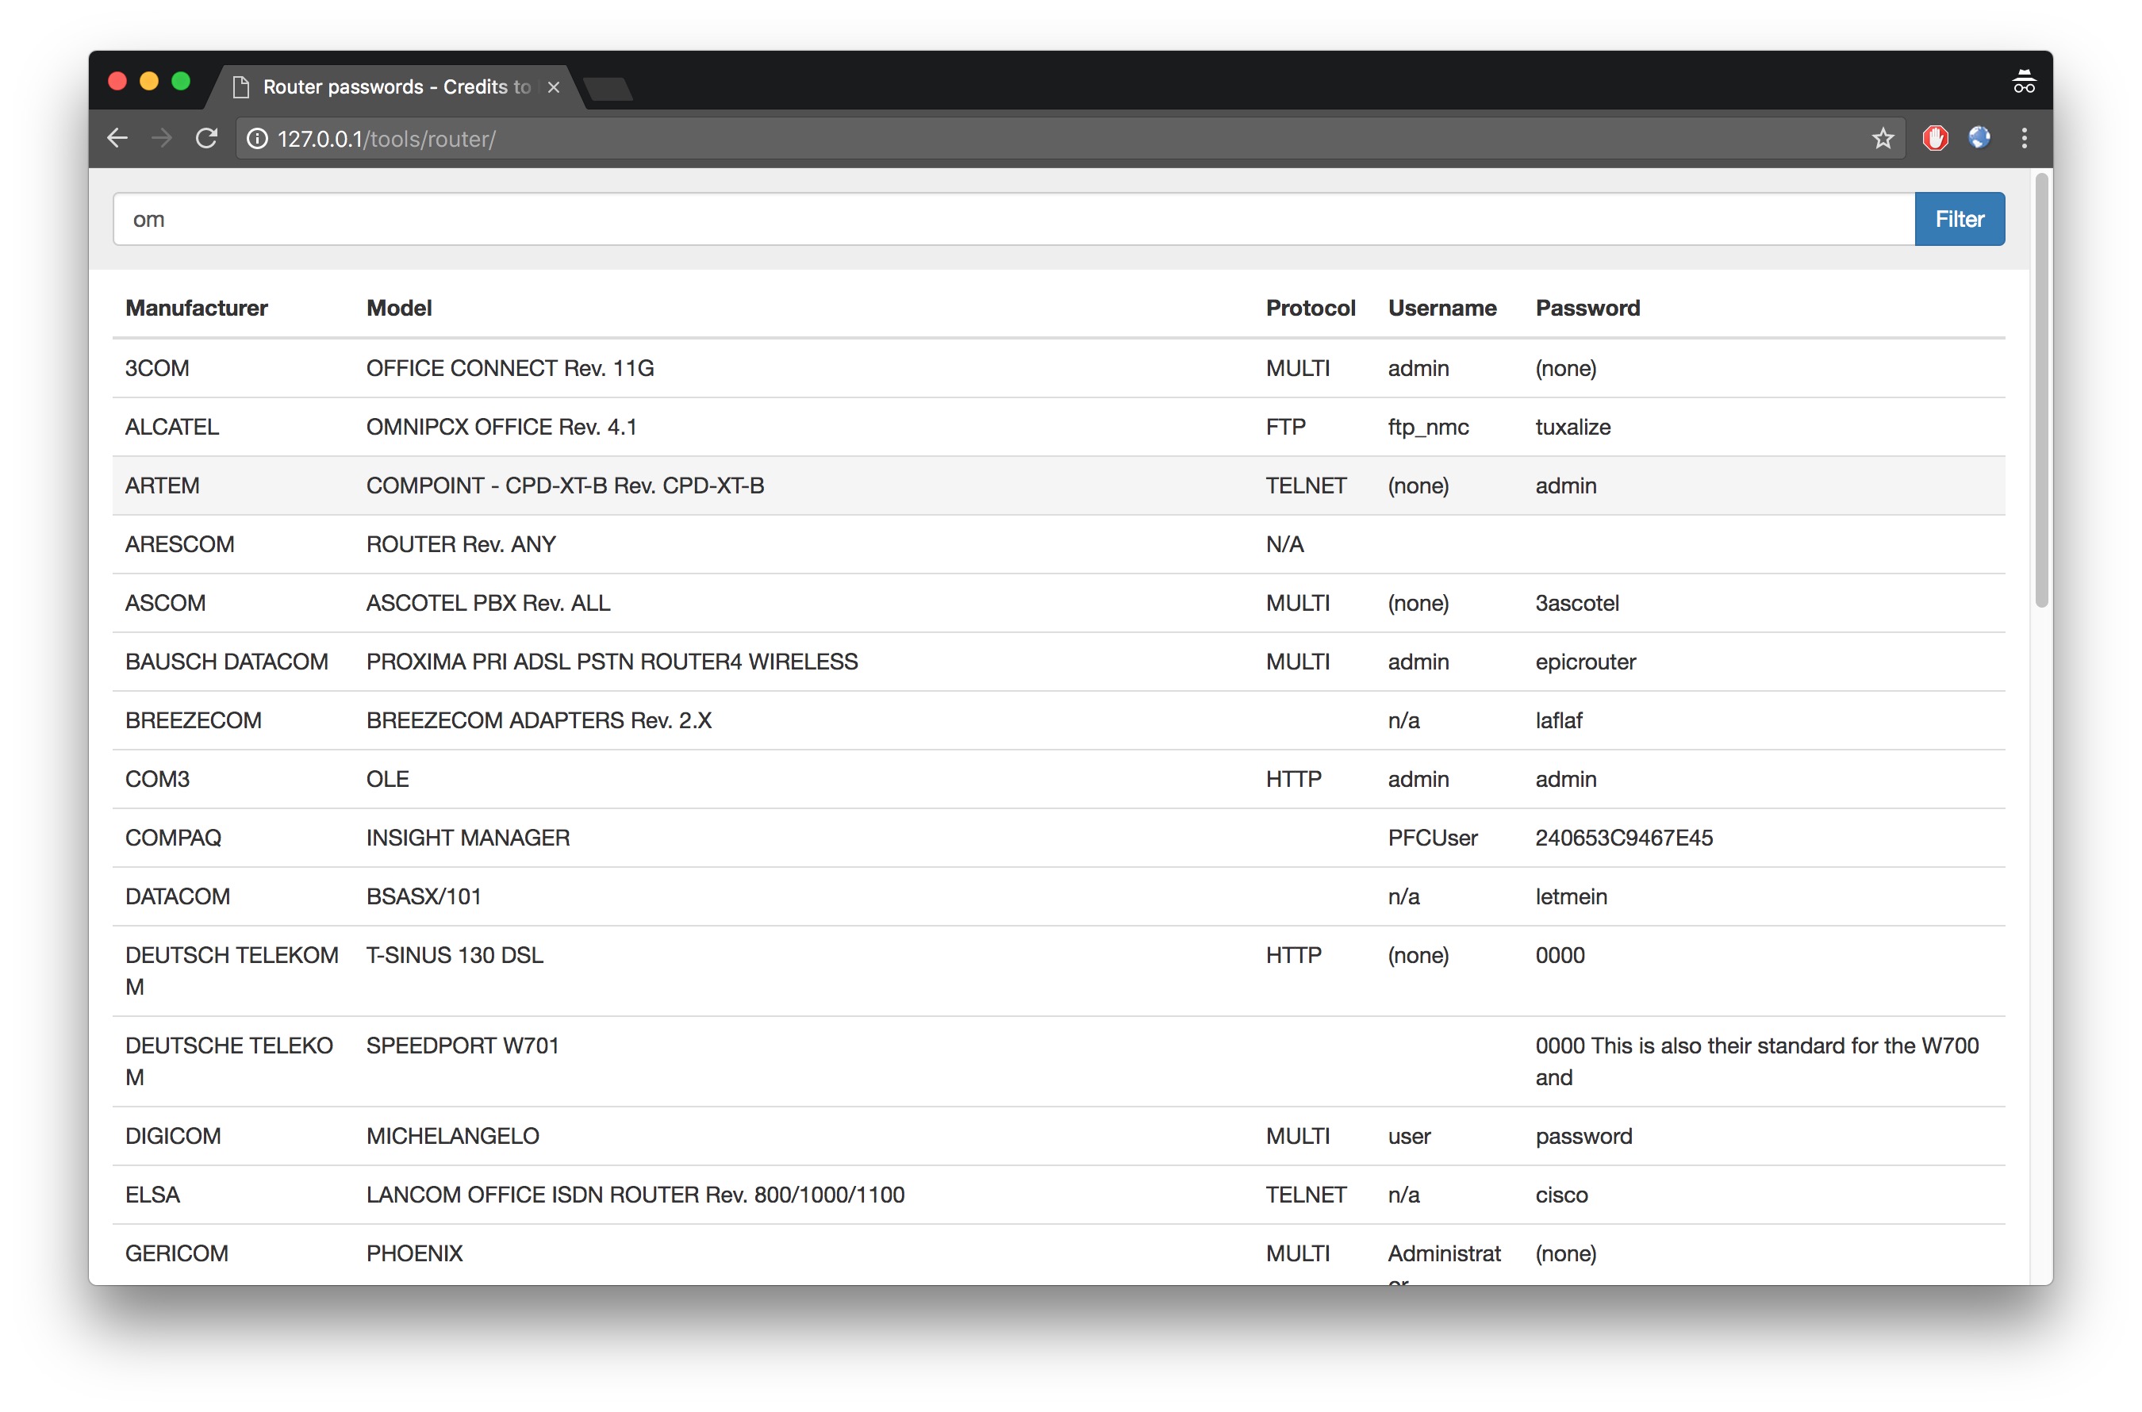Select 'BREEZECOM ADAPTERS Rev. 2.X' model
2142x1412 pixels.
539,720
